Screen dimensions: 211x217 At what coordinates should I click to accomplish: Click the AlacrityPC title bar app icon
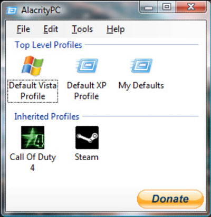click(x=12, y=11)
